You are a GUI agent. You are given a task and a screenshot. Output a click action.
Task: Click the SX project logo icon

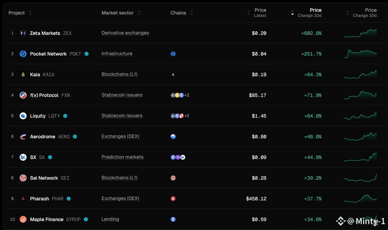click(23, 157)
